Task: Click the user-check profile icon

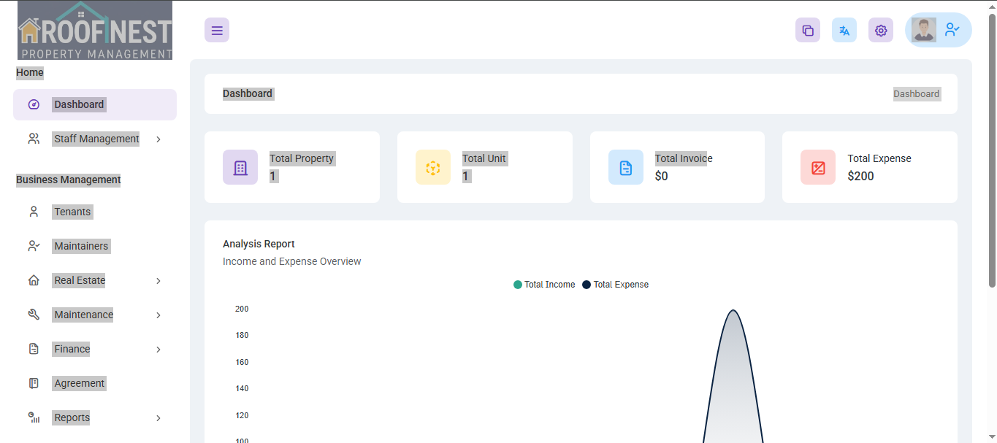Action: 952,30
